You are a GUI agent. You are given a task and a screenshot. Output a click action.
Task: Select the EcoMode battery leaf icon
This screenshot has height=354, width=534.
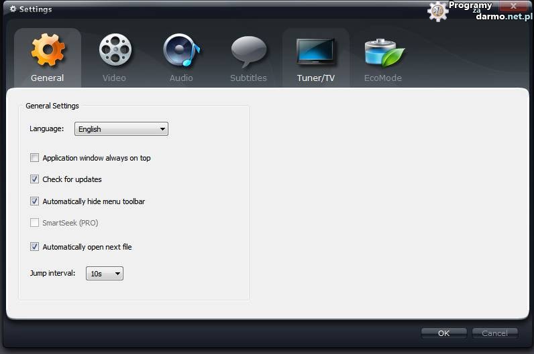383,52
